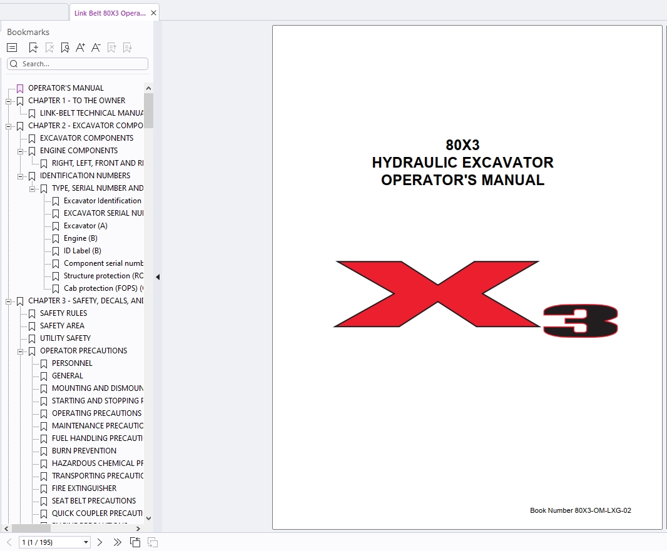Select the IDENTIFICATION NUMBERS bookmark
Screen dimensions: 667x551
[85, 176]
